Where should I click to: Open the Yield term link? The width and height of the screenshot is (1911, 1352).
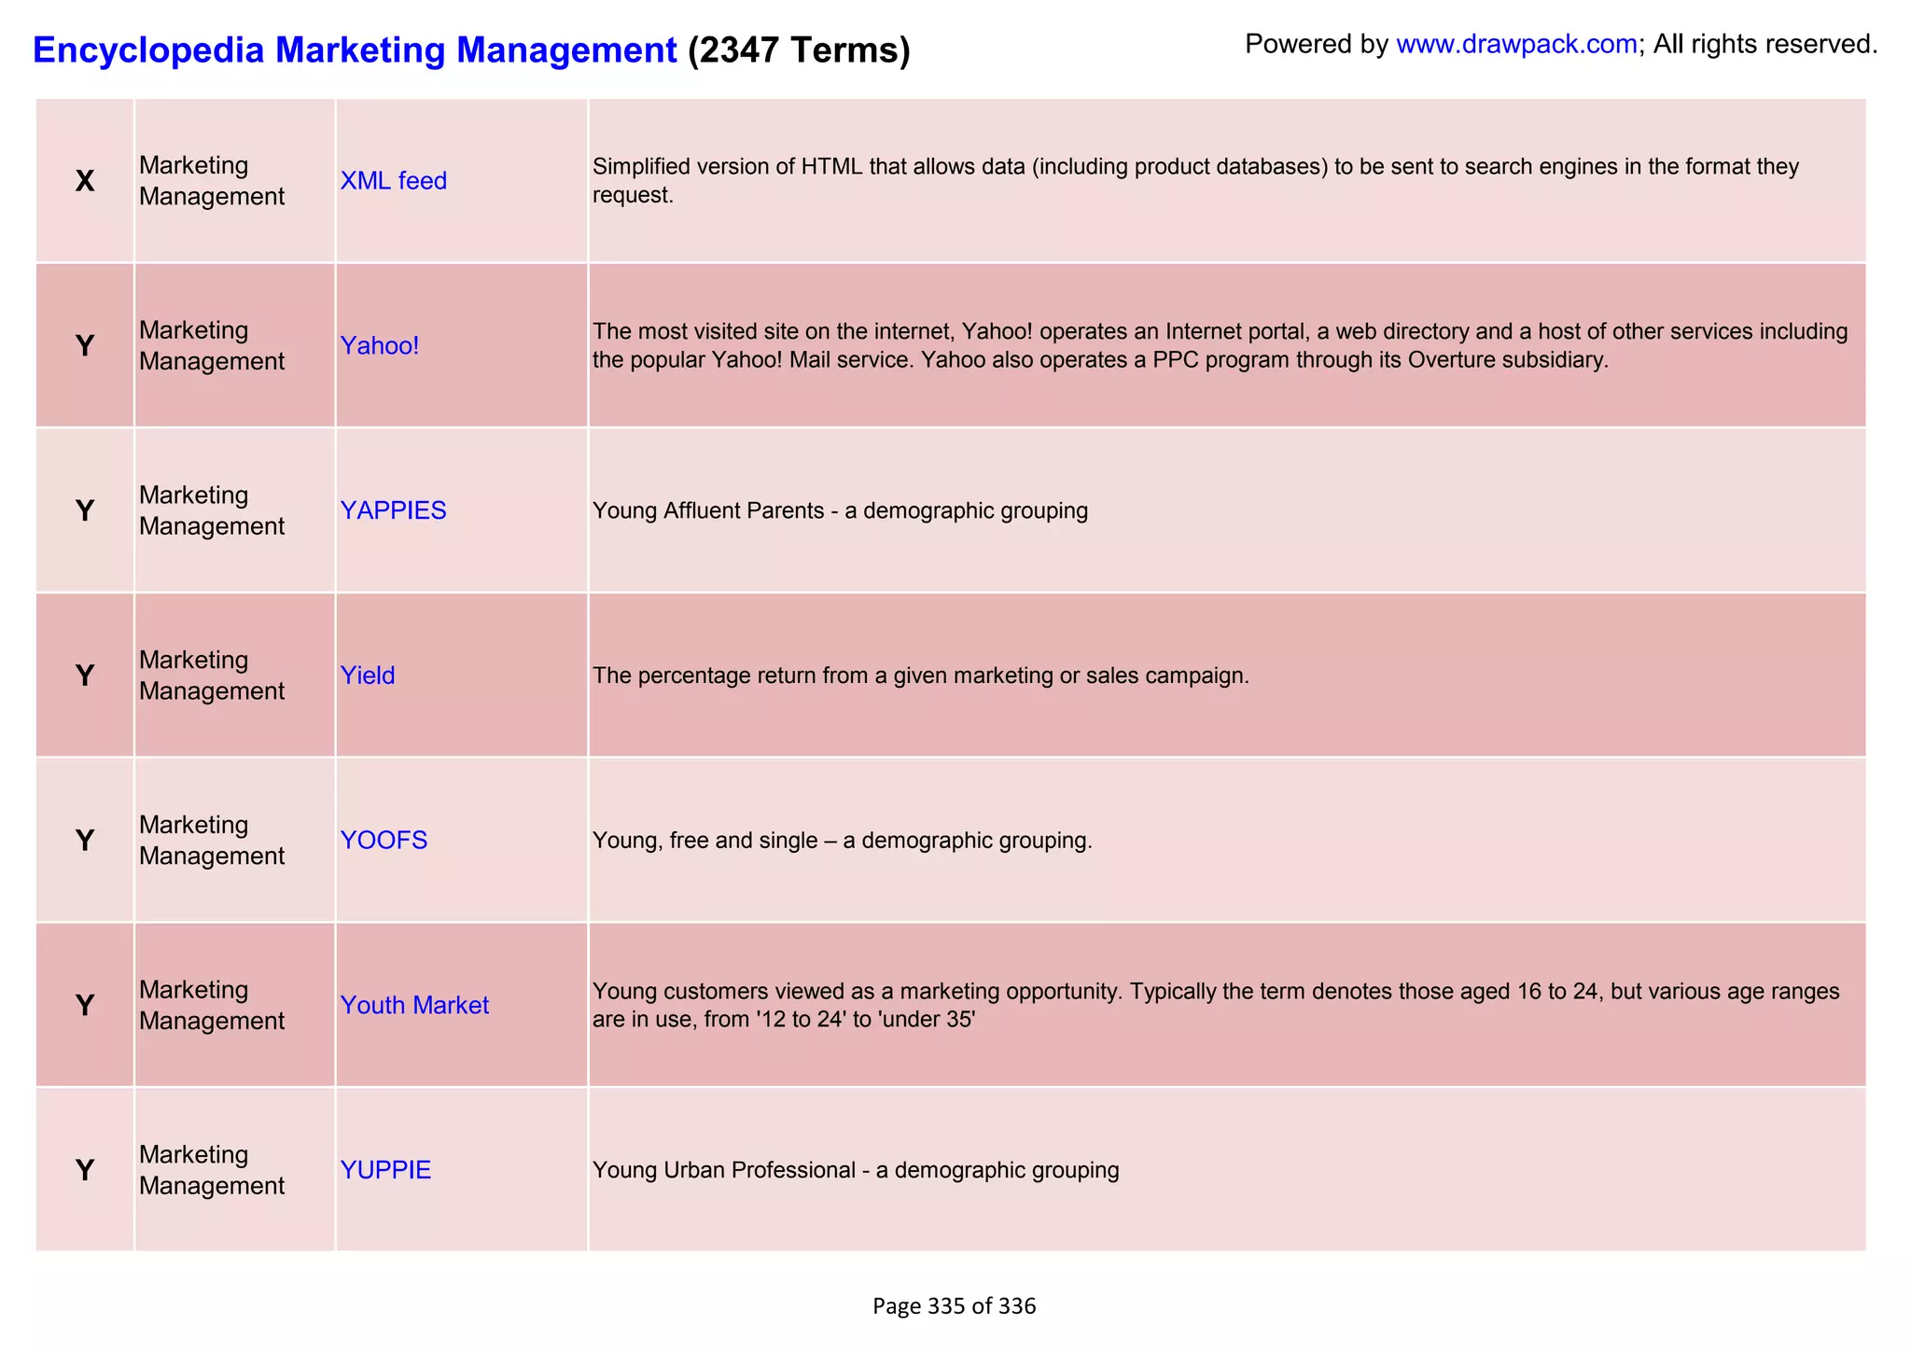tap(367, 676)
